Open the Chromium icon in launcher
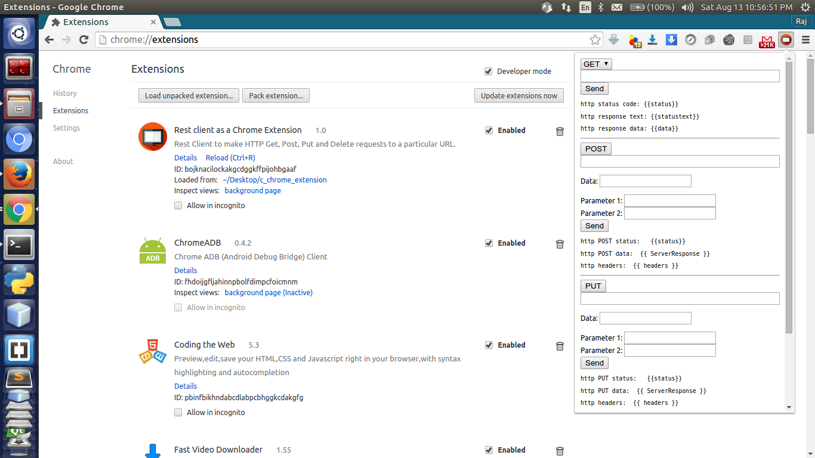 [x=19, y=139]
